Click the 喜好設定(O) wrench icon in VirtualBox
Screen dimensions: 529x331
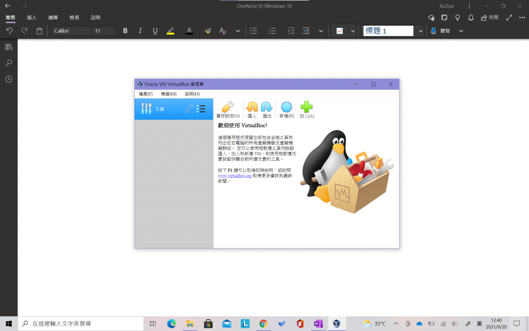[x=228, y=110]
